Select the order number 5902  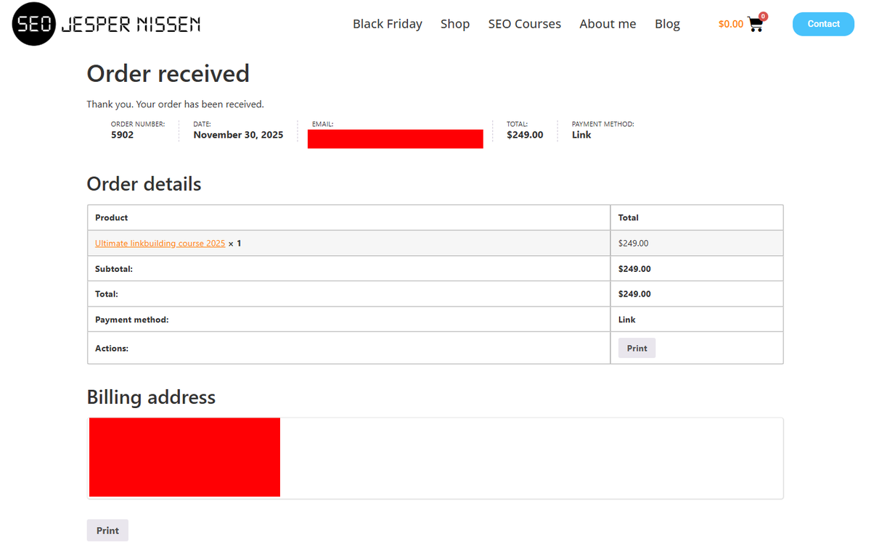point(122,135)
